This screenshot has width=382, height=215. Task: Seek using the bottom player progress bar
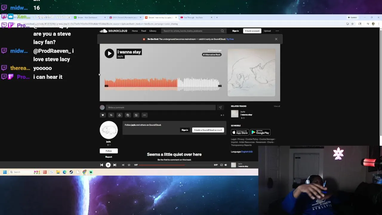[x=176, y=165]
